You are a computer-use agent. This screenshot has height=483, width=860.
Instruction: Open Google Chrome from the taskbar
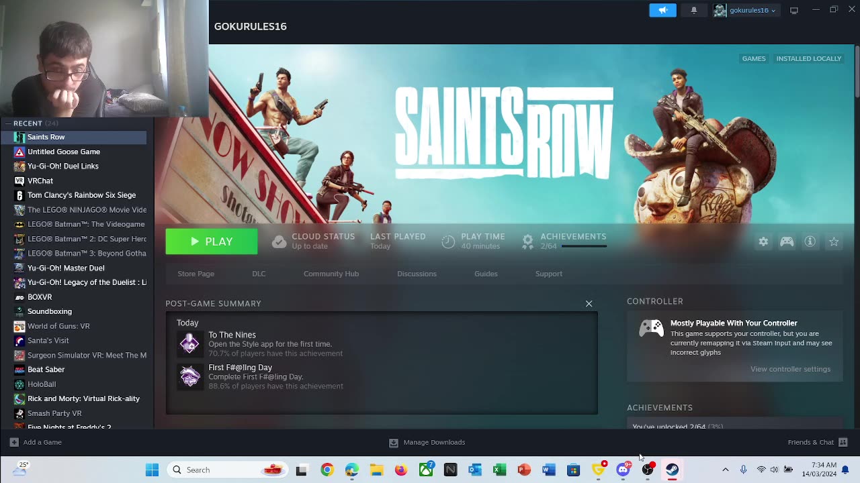[327, 470]
